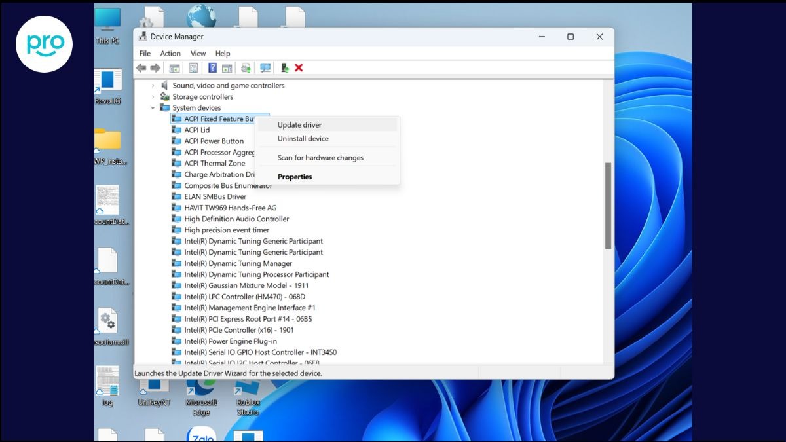Viewport: 786px width, 442px height.
Task: Open the Help menu
Action: click(x=223, y=54)
